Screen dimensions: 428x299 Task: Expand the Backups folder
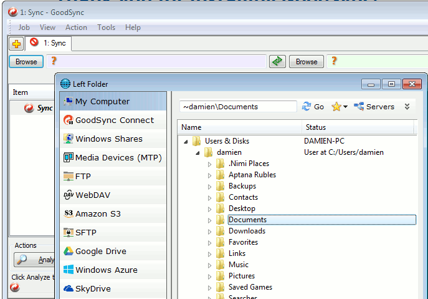pyautogui.click(x=209, y=187)
